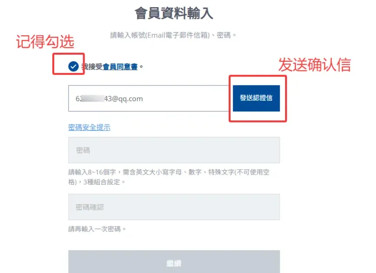Viewport: 376px width, 273px height.
Task: Open the 會員同意書 agreement link
Action: (120, 67)
